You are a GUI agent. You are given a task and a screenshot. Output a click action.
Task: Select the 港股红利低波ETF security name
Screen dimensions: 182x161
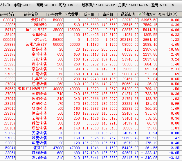[32, 89]
